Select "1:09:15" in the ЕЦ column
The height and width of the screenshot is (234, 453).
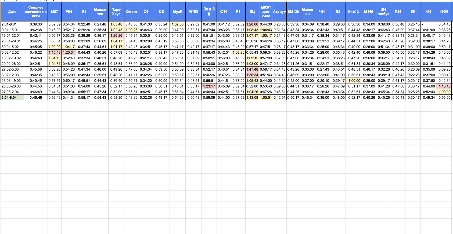(x=252, y=58)
